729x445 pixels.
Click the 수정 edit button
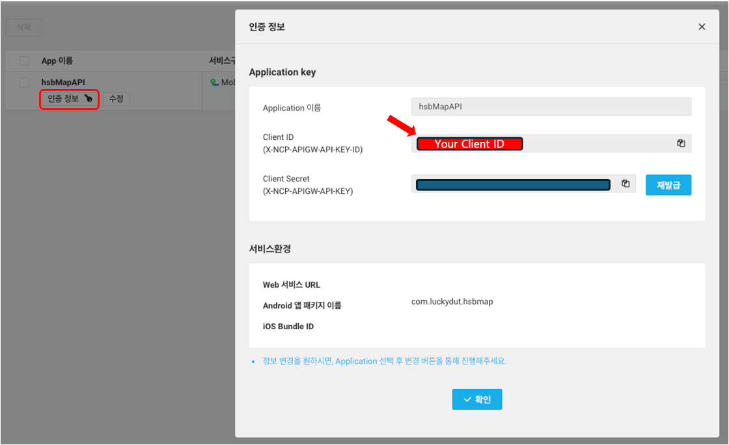tap(117, 99)
